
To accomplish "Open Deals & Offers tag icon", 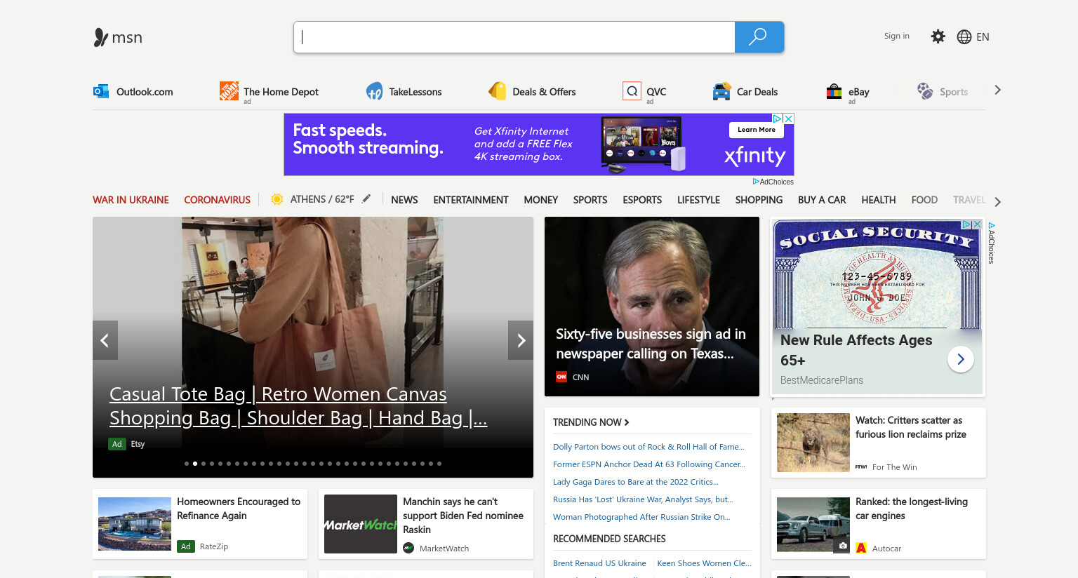I will point(497,91).
